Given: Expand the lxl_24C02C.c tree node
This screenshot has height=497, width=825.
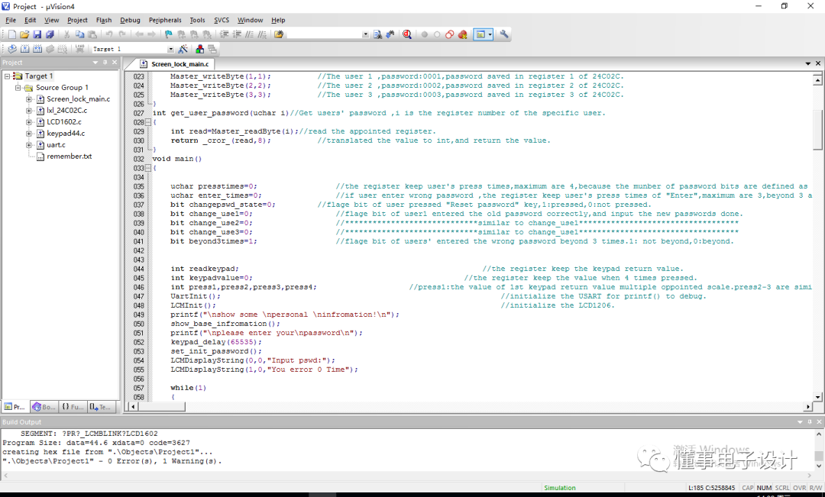Looking at the screenshot, I should click(x=30, y=111).
